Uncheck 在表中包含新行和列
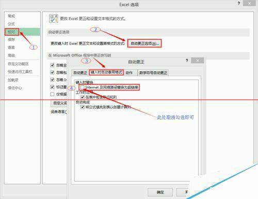The width and height of the screenshot is (258, 199). click(x=83, y=97)
